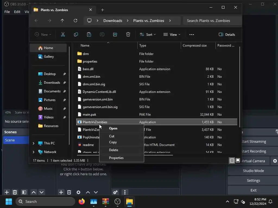The height and width of the screenshot is (208, 278).
Task: Move scene up arrow in OBS Scenes
Action: tap(33, 192)
